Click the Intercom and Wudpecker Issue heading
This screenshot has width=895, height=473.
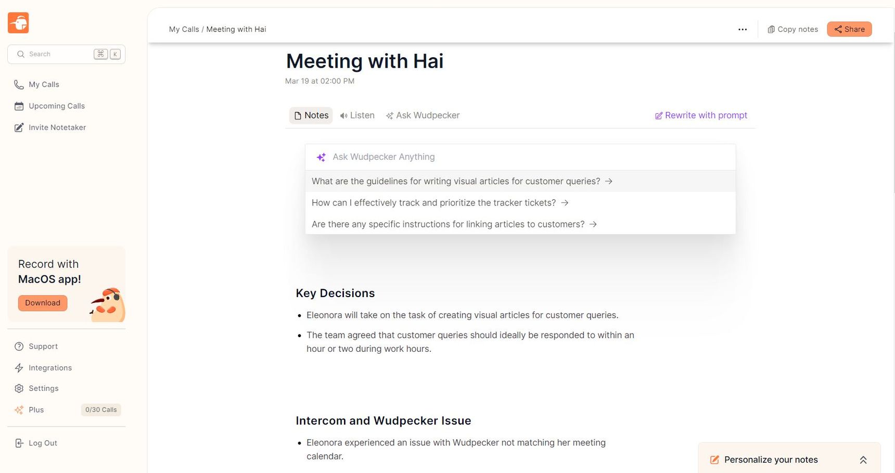[383, 421]
